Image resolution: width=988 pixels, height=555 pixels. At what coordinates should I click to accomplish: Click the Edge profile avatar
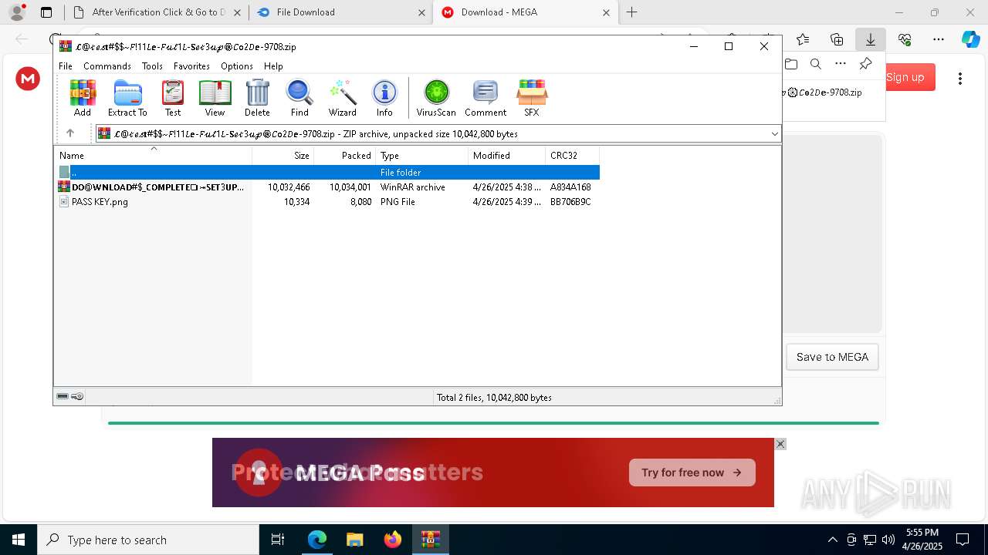coord(17,12)
